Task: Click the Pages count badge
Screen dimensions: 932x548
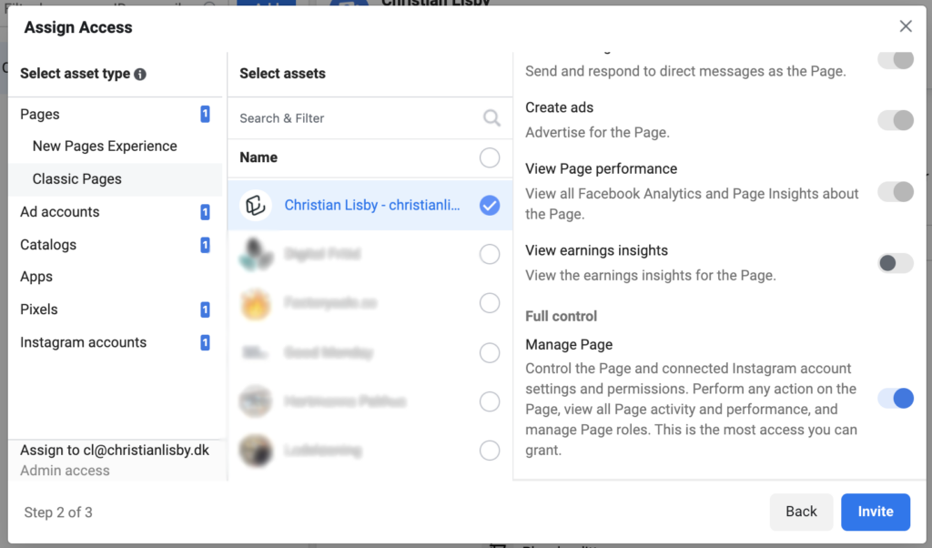Action: click(x=205, y=114)
